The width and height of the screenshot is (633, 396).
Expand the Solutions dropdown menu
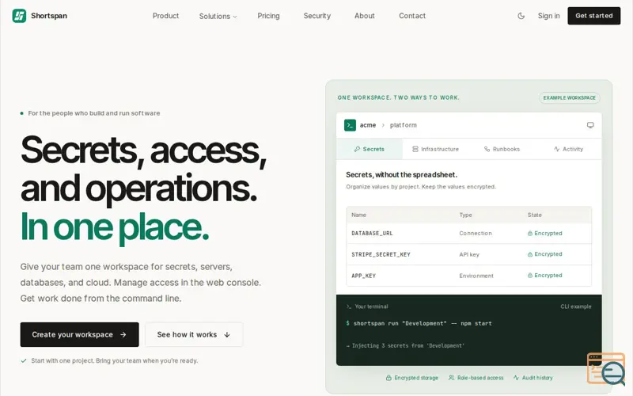tap(218, 16)
